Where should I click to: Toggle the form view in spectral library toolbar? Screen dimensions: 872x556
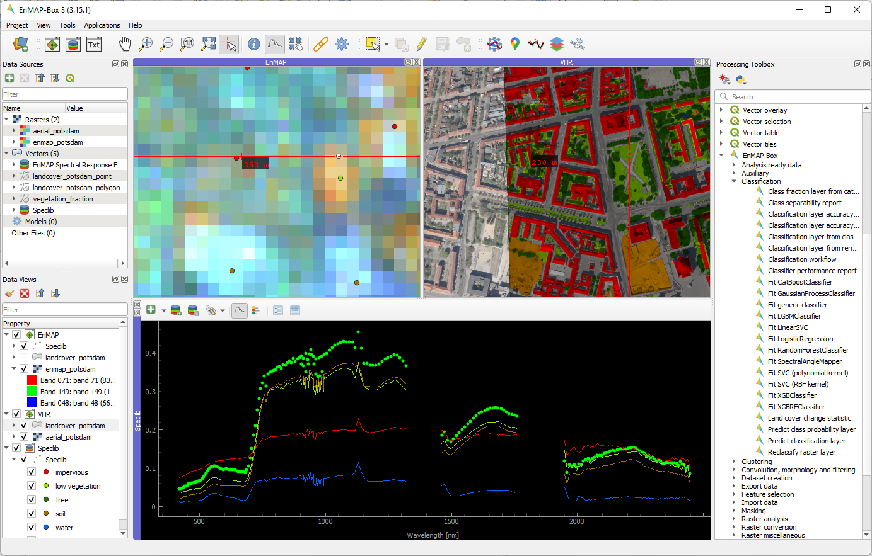point(278,310)
